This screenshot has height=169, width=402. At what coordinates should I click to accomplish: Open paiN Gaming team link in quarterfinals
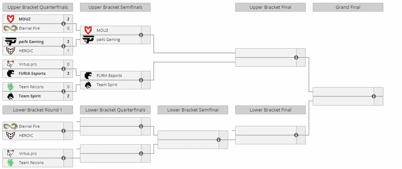point(31,42)
